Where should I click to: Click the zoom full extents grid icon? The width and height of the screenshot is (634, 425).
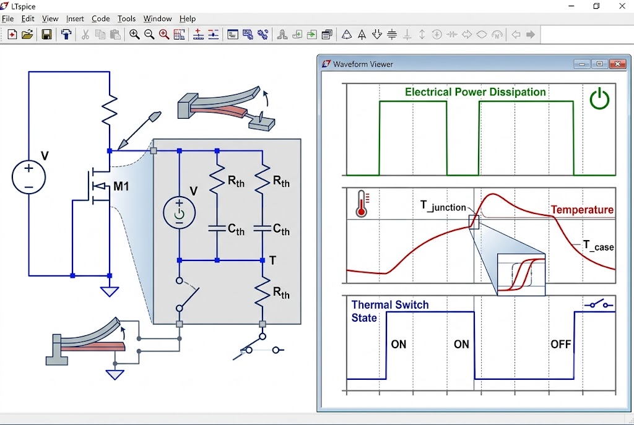pyautogui.click(x=179, y=35)
